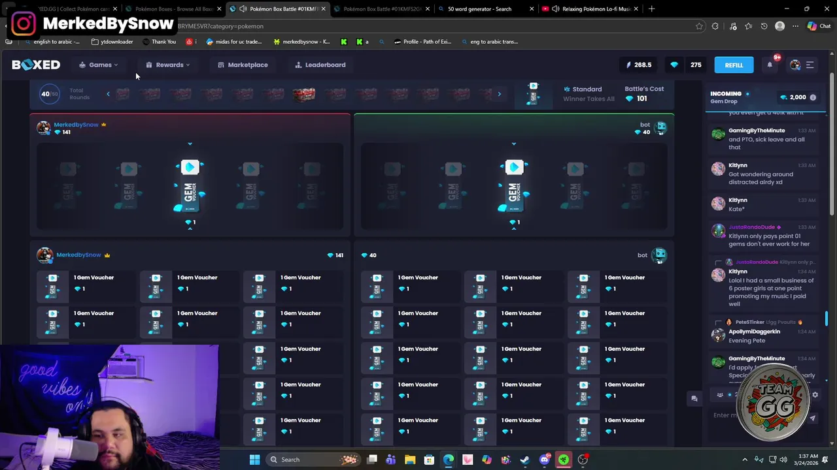Collapse chat with the chat bubble icon
This screenshot has width=837, height=470.
coord(694,398)
